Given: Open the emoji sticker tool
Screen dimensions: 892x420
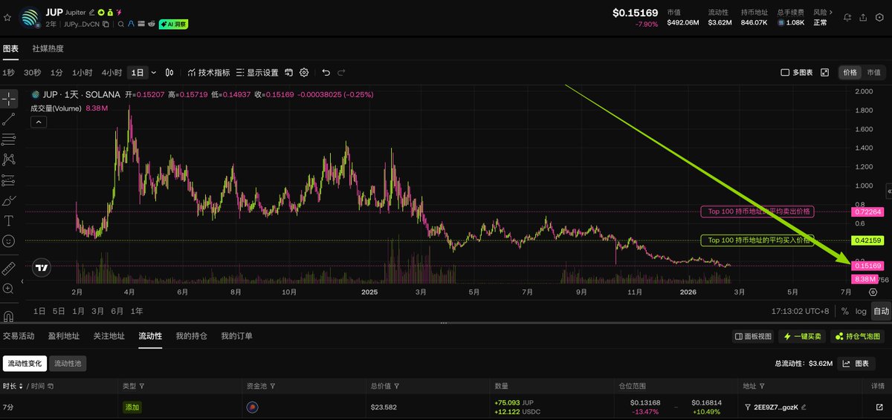Looking at the screenshot, I should tap(9, 241).
